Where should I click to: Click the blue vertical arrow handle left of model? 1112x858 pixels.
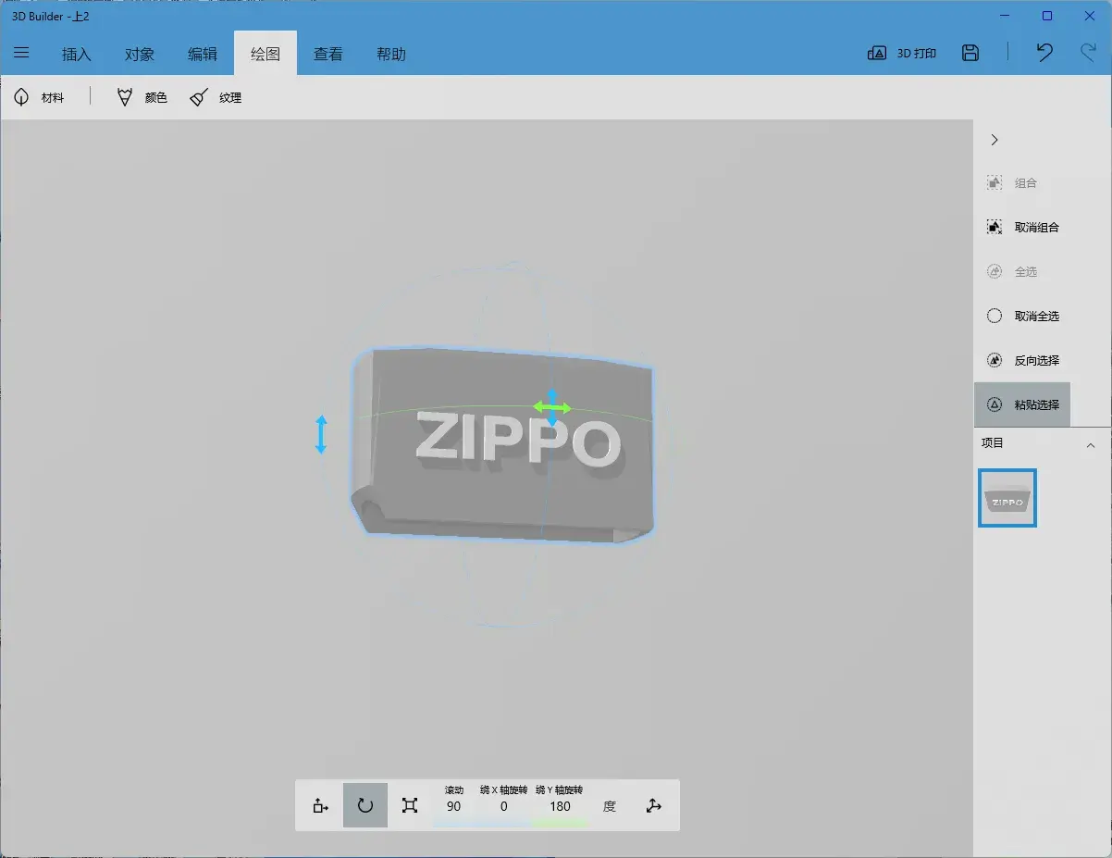coord(321,434)
